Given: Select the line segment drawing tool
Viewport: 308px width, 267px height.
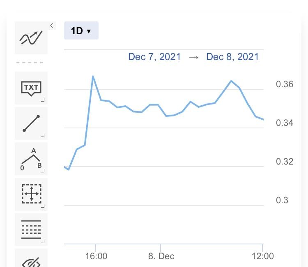Looking at the screenshot, I should (x=31, y=123).
